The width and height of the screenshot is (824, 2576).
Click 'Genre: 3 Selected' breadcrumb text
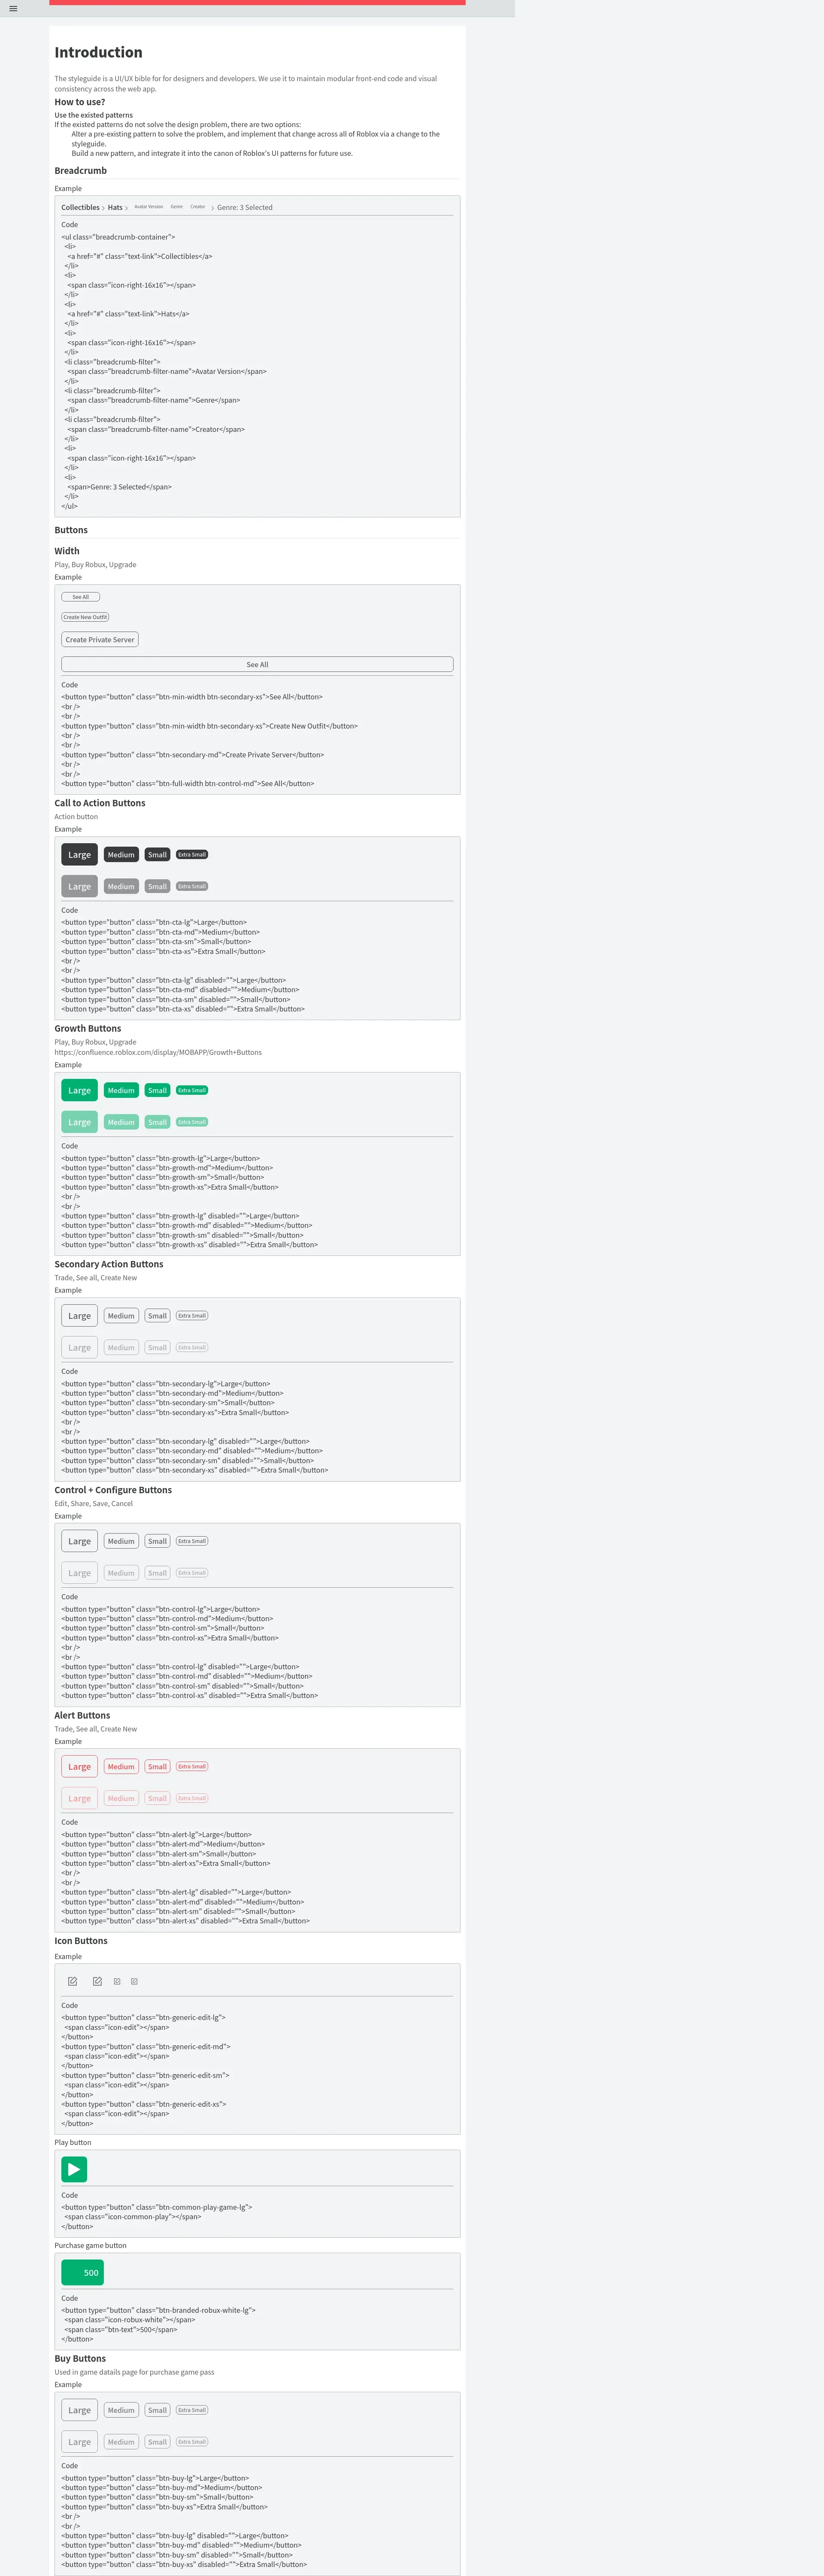[x=245, y=208]
